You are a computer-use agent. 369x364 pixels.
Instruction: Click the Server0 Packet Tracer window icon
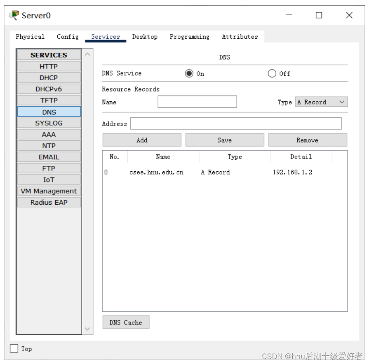(14, 15)
